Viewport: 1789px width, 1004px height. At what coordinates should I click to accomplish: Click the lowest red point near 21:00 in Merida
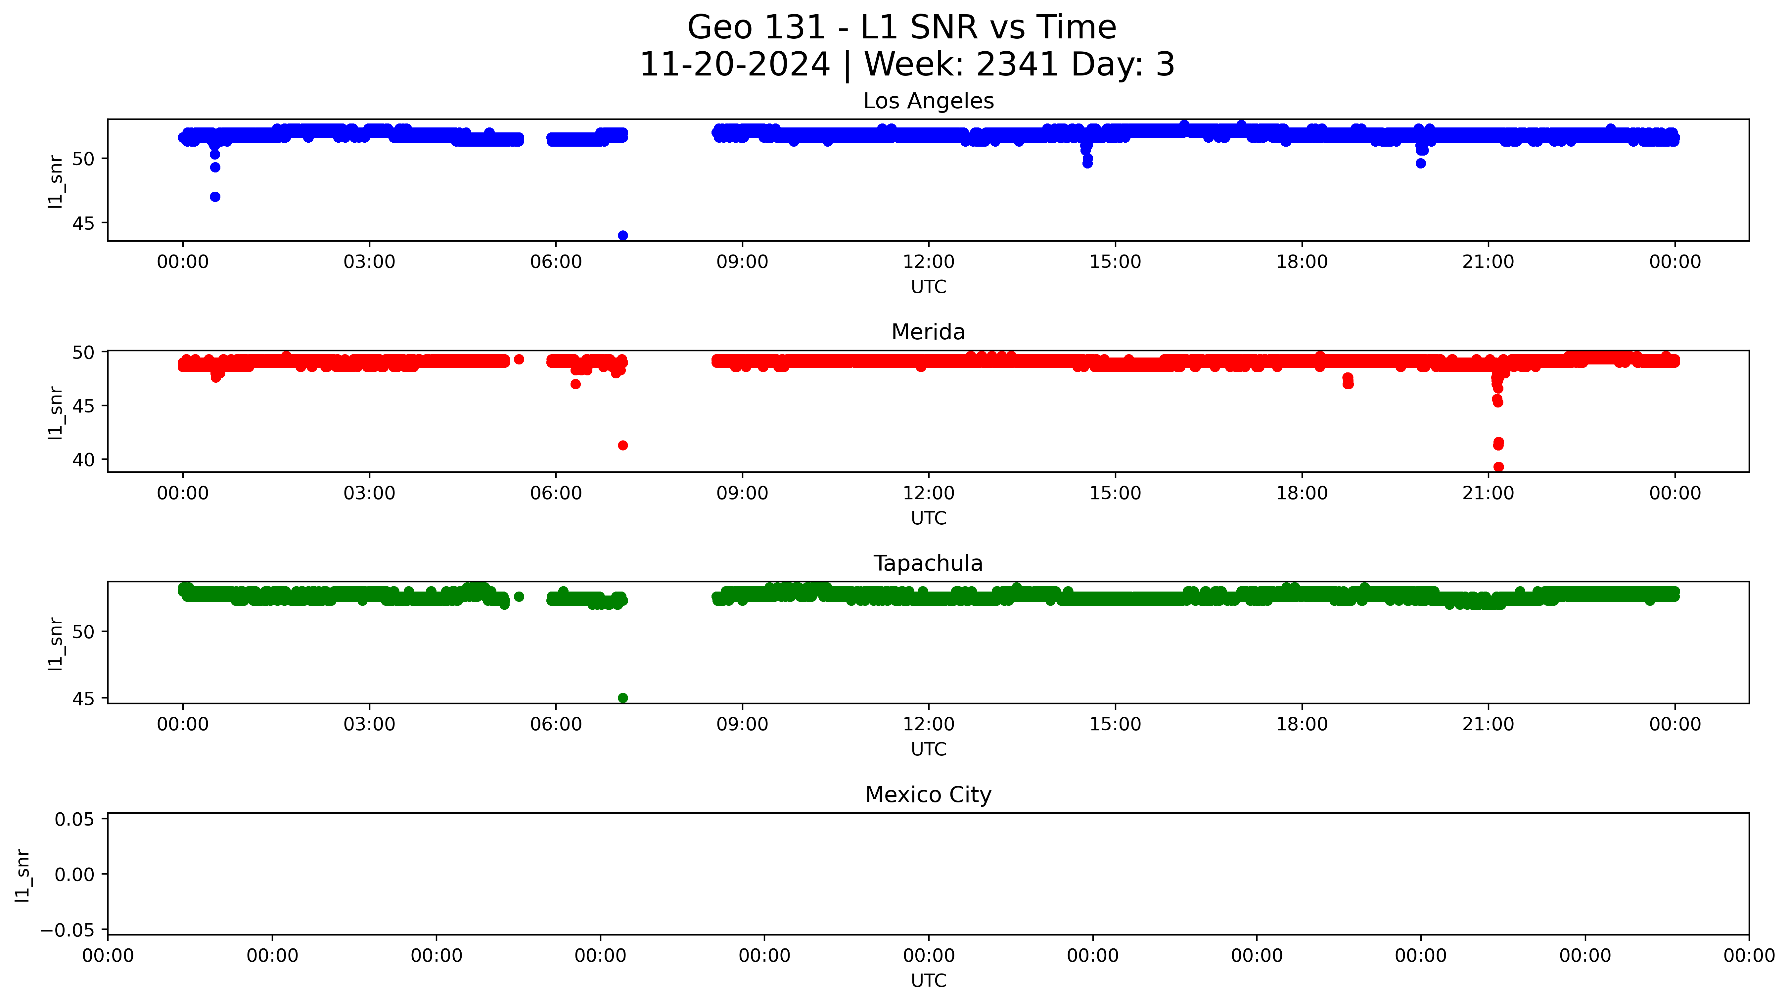click(1499, 467)
